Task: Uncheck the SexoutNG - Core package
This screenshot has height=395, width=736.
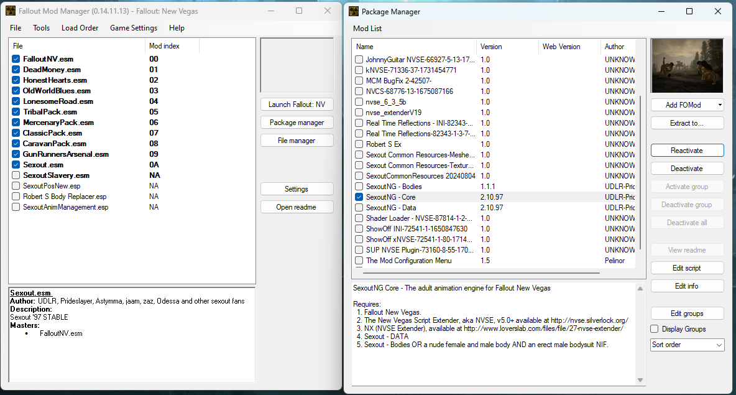Action: coord(359,197)
